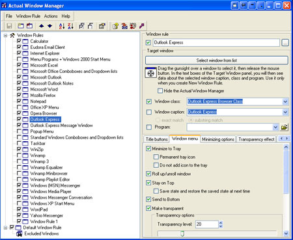This screenshot has width=293, height=240.
Task: Sort rules ascending with A-Z icon
Action: 62,26
